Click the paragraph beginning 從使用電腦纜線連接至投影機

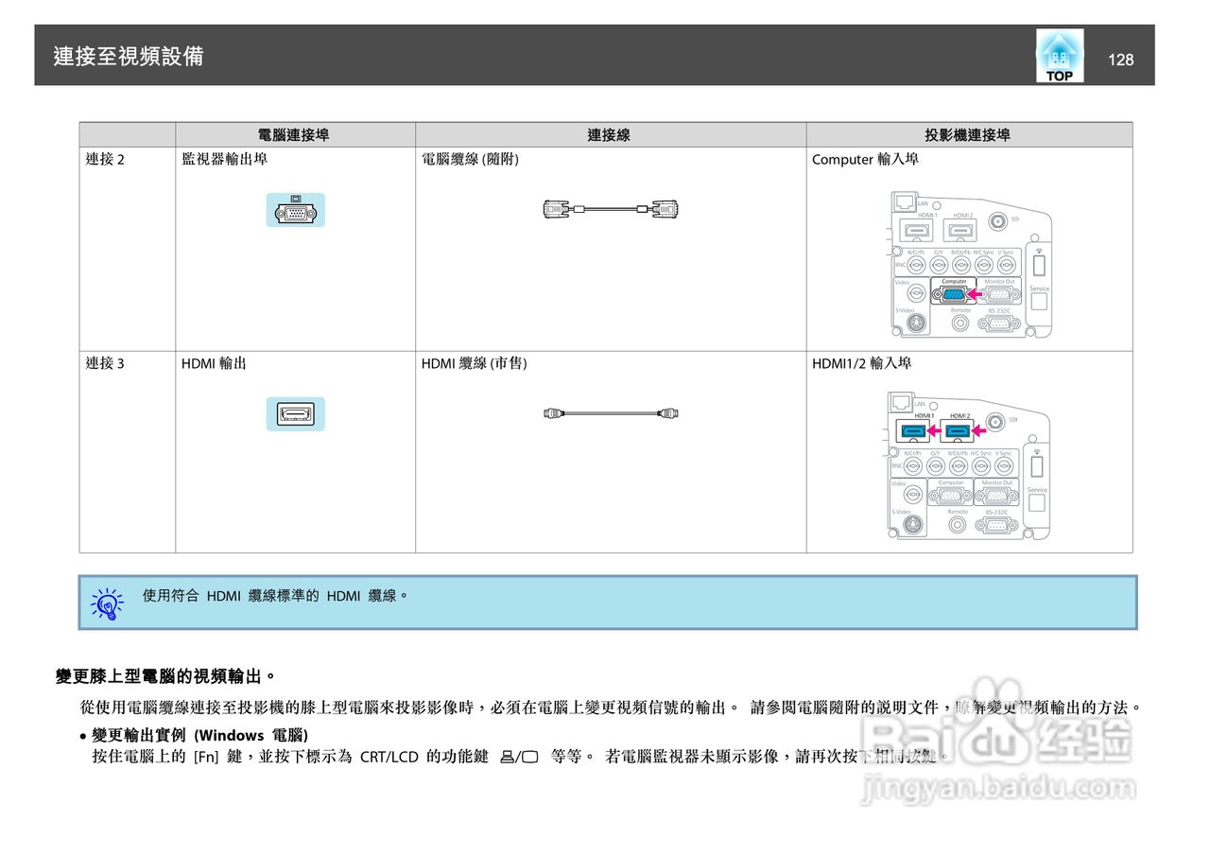612,708
